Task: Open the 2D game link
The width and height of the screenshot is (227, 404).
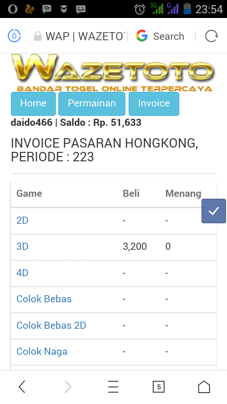Action: click(x=22, y=220)
